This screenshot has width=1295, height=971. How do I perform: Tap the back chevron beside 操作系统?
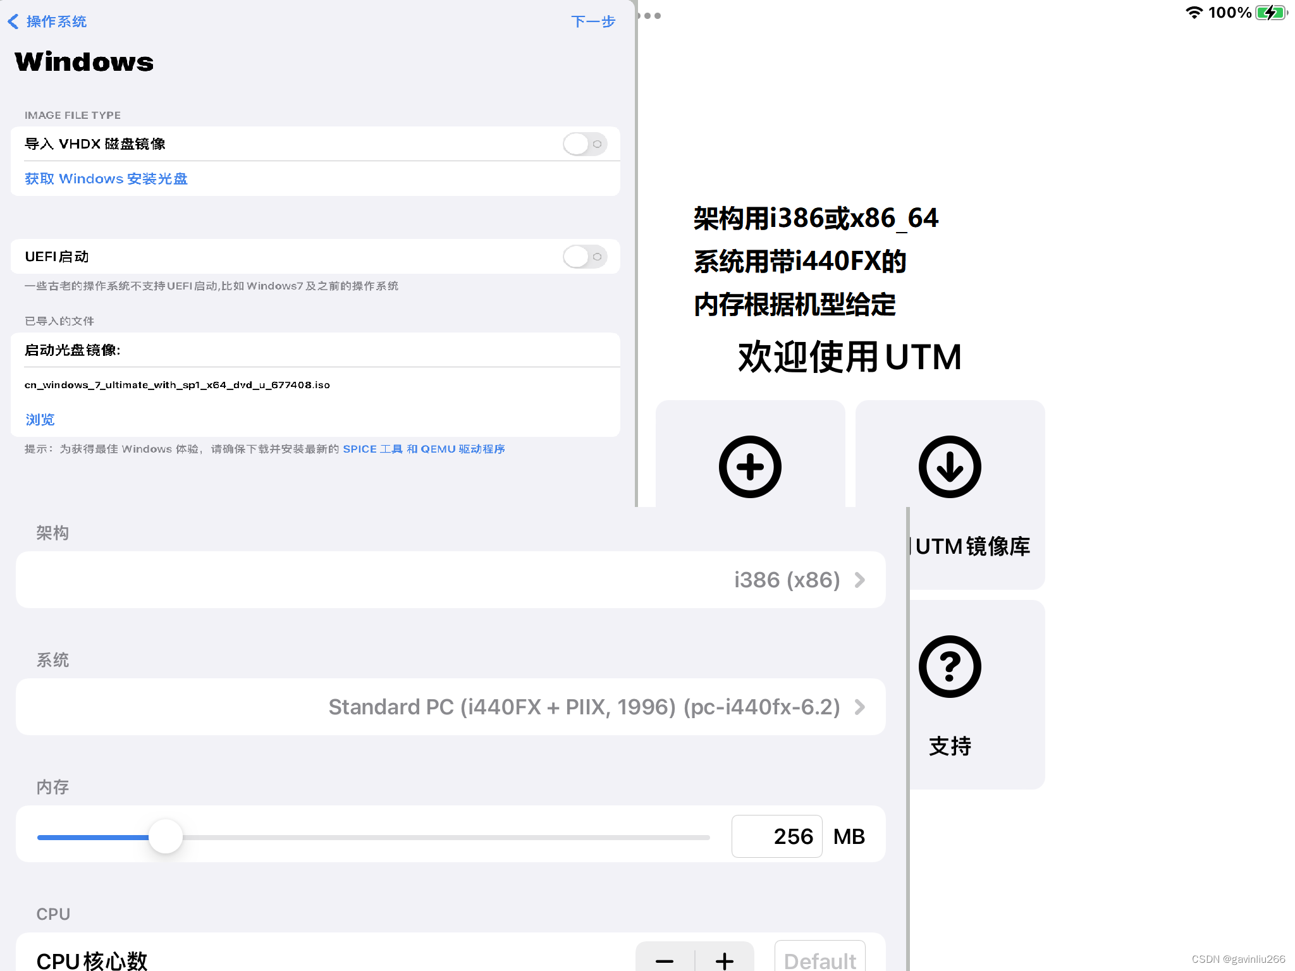[12, 21]
